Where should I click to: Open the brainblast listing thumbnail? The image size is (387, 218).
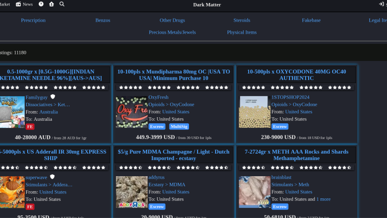(254, 192)
